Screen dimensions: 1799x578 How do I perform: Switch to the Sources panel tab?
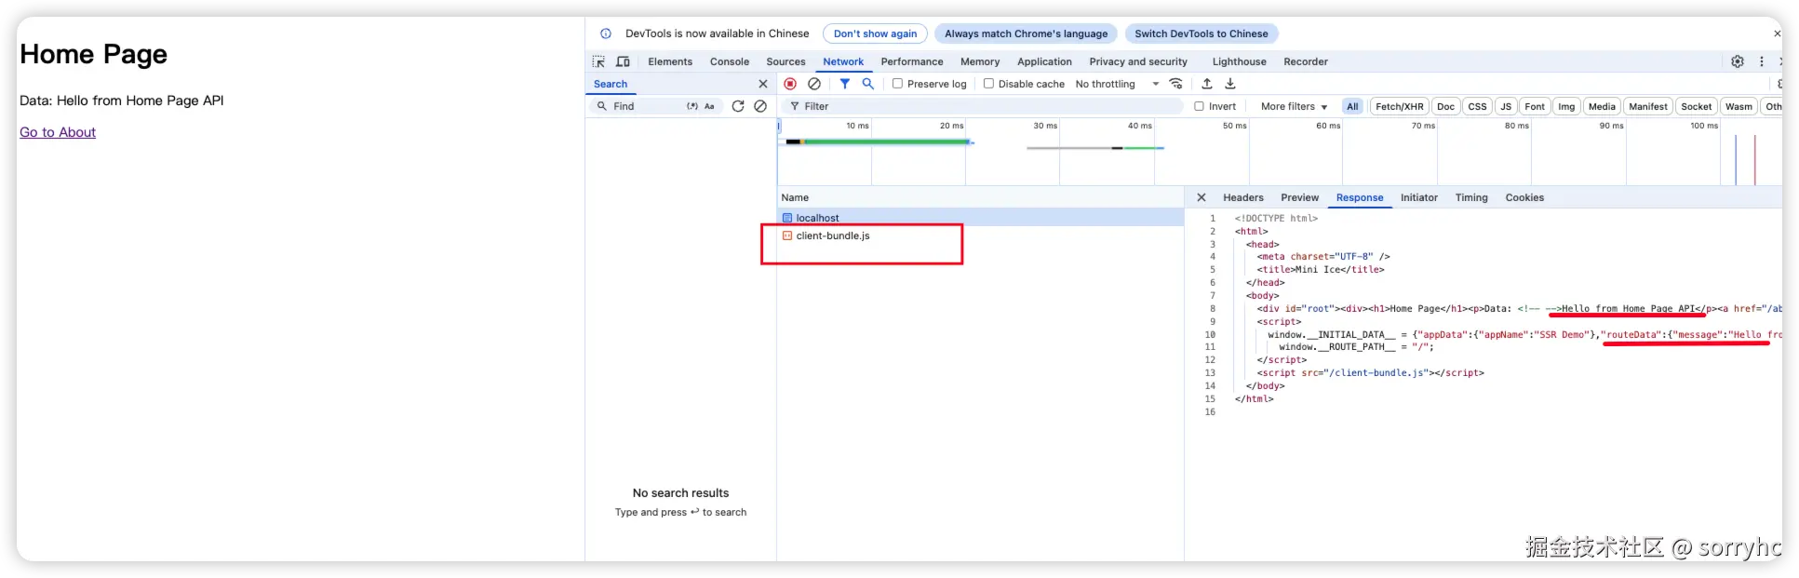click(x=785, y=61)
